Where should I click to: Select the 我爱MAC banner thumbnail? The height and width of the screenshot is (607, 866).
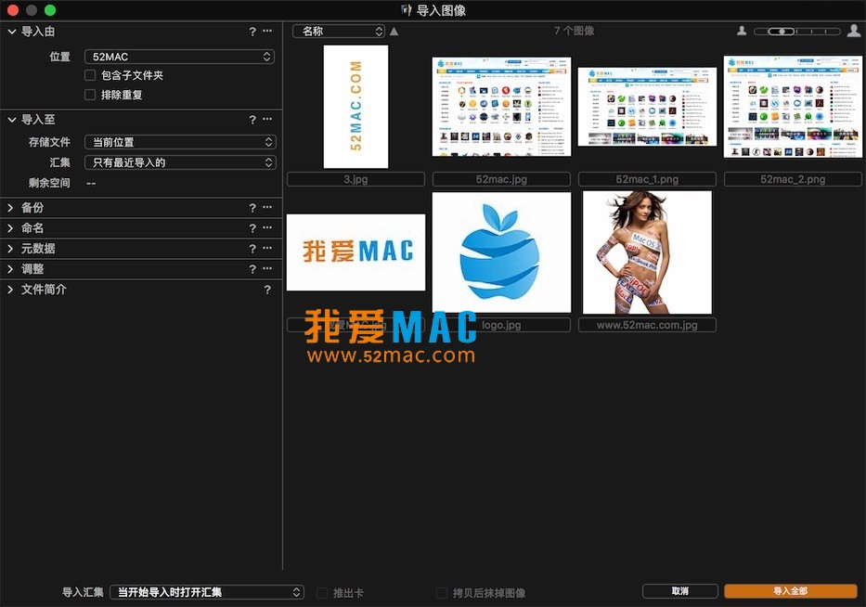pyautogui.click(x=355, y=252)
